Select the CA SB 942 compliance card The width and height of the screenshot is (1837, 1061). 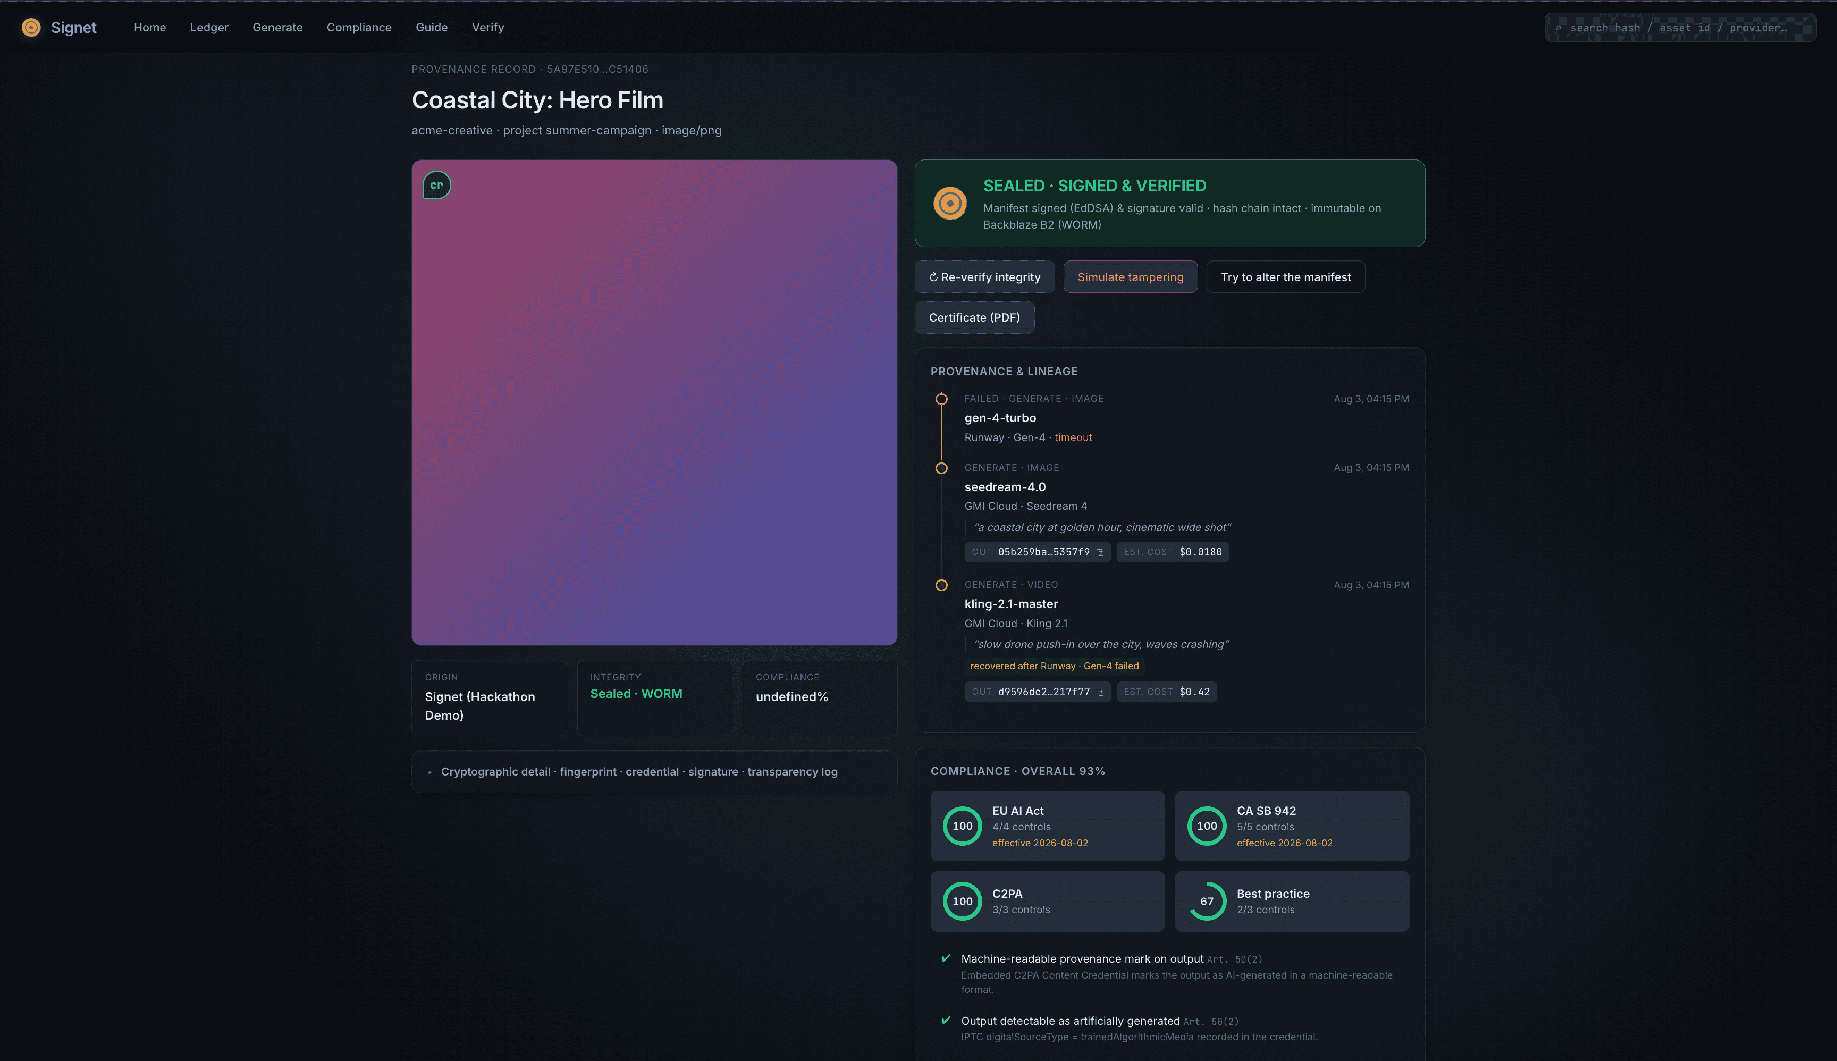[x=1291, y=827]
